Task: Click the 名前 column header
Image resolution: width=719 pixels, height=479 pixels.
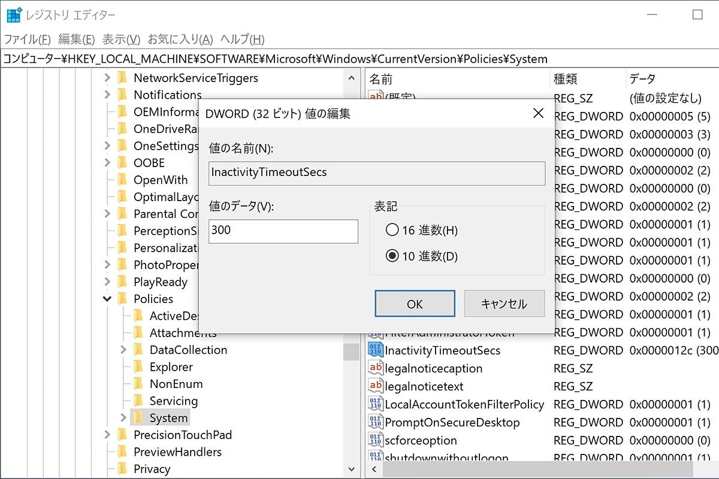Action: [x=457, y=79]
